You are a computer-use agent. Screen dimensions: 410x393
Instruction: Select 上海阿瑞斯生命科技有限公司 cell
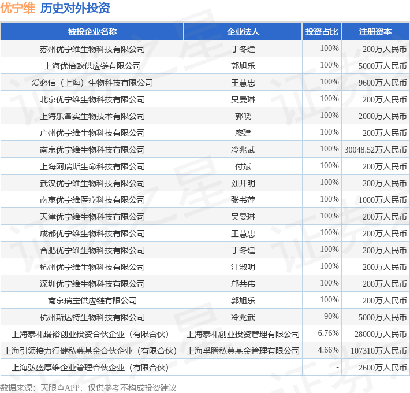click(x=92, y=166)
